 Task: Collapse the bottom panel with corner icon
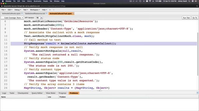(197, 93)
